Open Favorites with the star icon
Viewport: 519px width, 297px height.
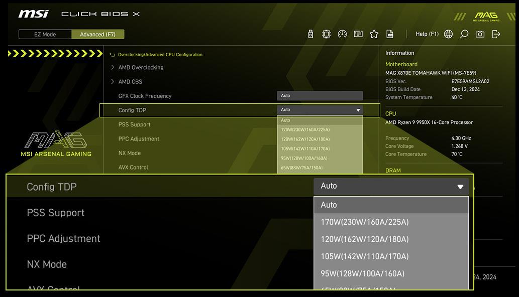(x=374, y=34)
